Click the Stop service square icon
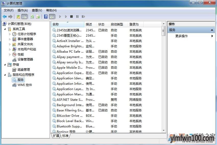217x145 pixels. (x=71, y=17)
